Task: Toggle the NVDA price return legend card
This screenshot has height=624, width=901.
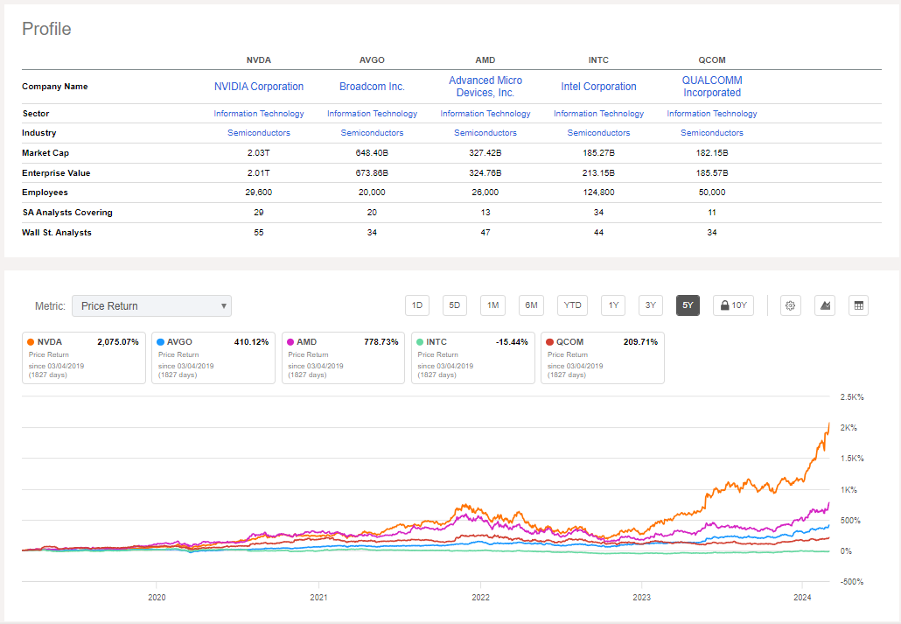Action: [84, 358]
